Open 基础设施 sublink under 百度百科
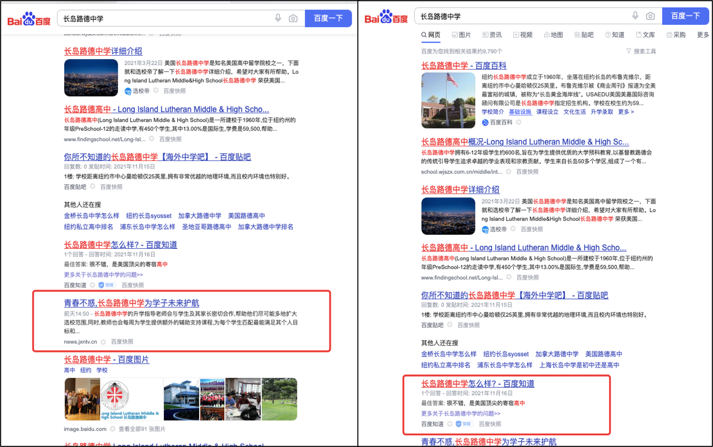The width and height of the screenshot is (713, 447). click(520, 112)
